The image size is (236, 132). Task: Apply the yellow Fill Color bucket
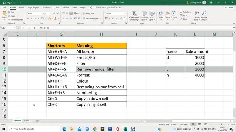pyautogui.click(x=49, y=18)
